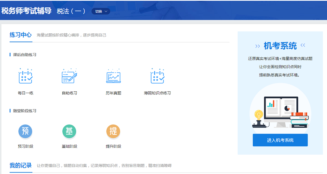Click the 历年真题 label
Viewport: 327px width, 174px height.
pos(113,93)
